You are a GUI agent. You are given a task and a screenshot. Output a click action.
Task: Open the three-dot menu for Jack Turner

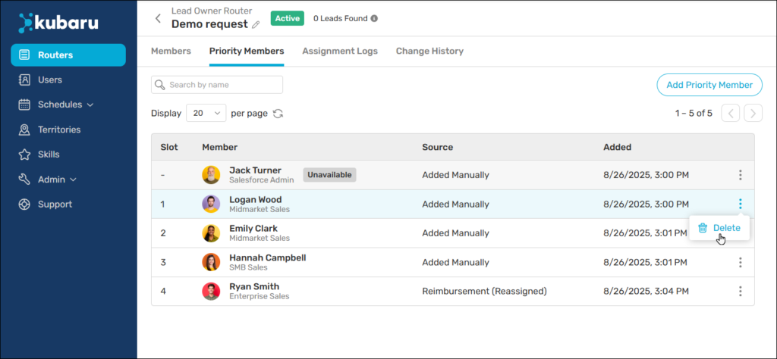740,175
